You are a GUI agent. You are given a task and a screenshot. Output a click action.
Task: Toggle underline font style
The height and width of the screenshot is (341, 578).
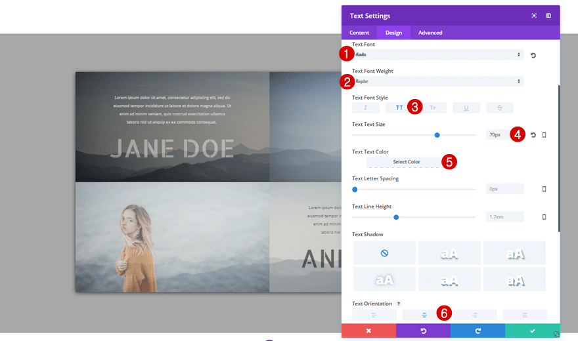click(466, 108)
